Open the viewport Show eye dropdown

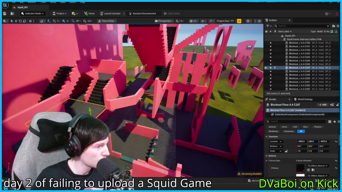[x=203, y=21]
